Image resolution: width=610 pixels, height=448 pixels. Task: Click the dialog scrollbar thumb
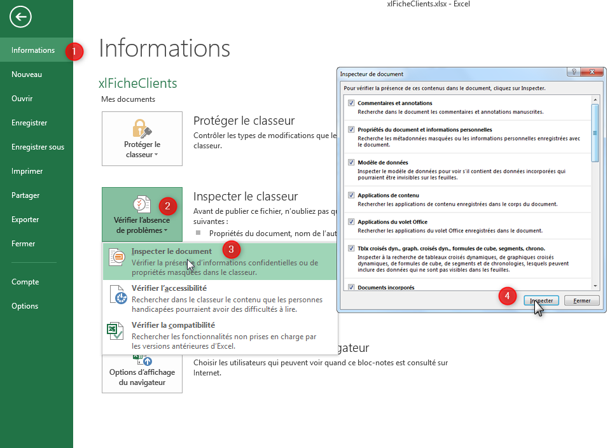point(595,133)
